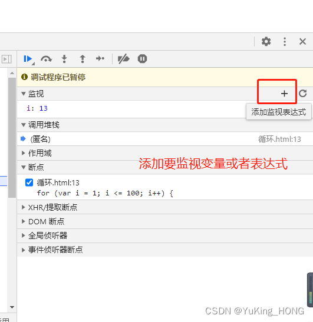Expand the DOM 断点 section
The height and width of the screenshot is (322, 313).
click(x=23, y=221)
